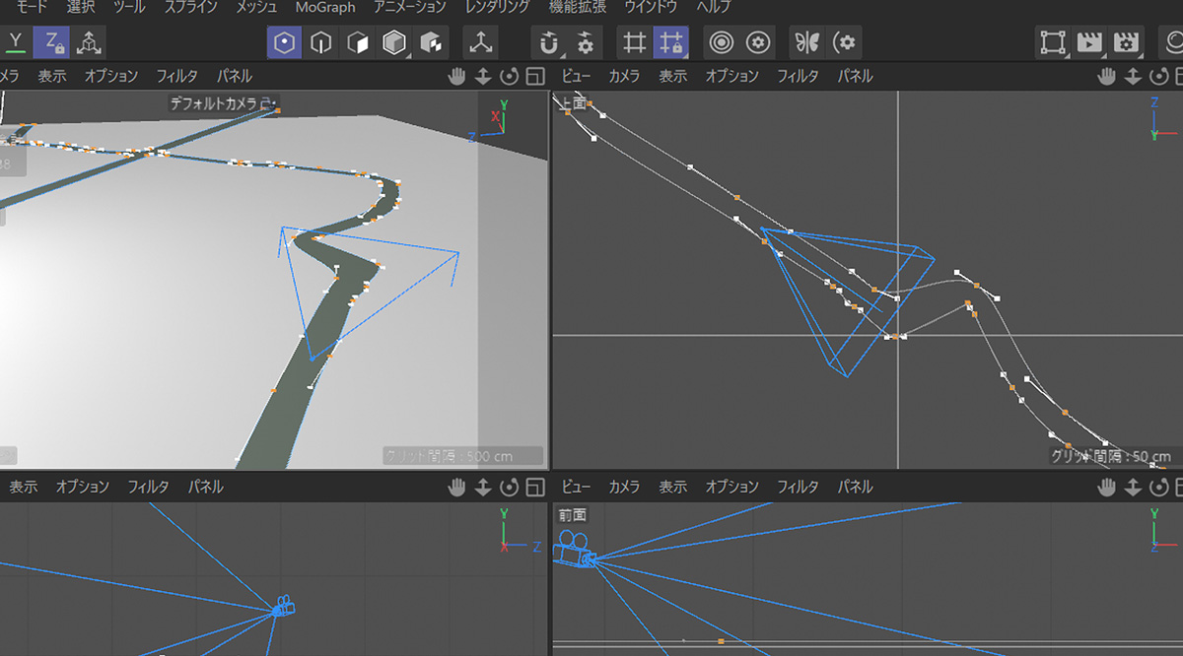Open the MoGraph menu
Screen dimensions: 1183x656
[325, 7]
